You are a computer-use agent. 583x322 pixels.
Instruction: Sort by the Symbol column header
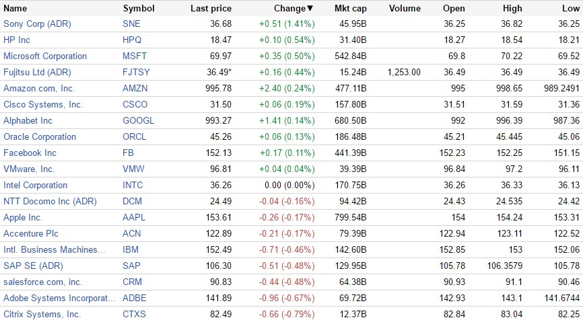[x=139, y=9]
